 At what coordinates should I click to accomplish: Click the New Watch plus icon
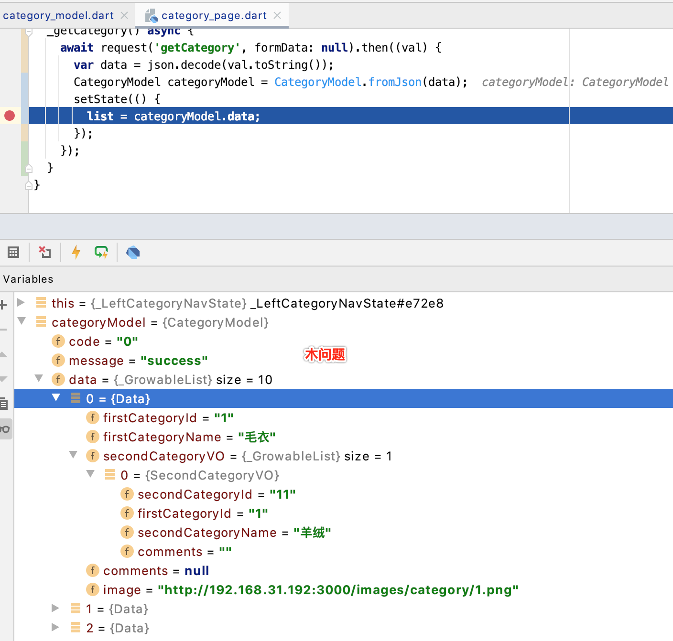pos(3,304)
